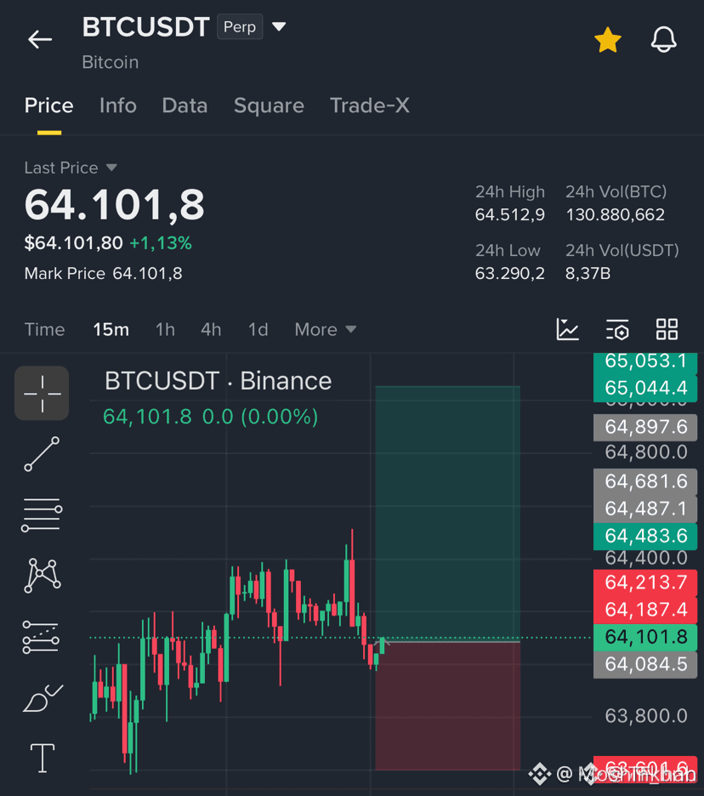Open the Last Price dropdown
The height and width of the screenshot is (796, 704).
coord(71,168)
